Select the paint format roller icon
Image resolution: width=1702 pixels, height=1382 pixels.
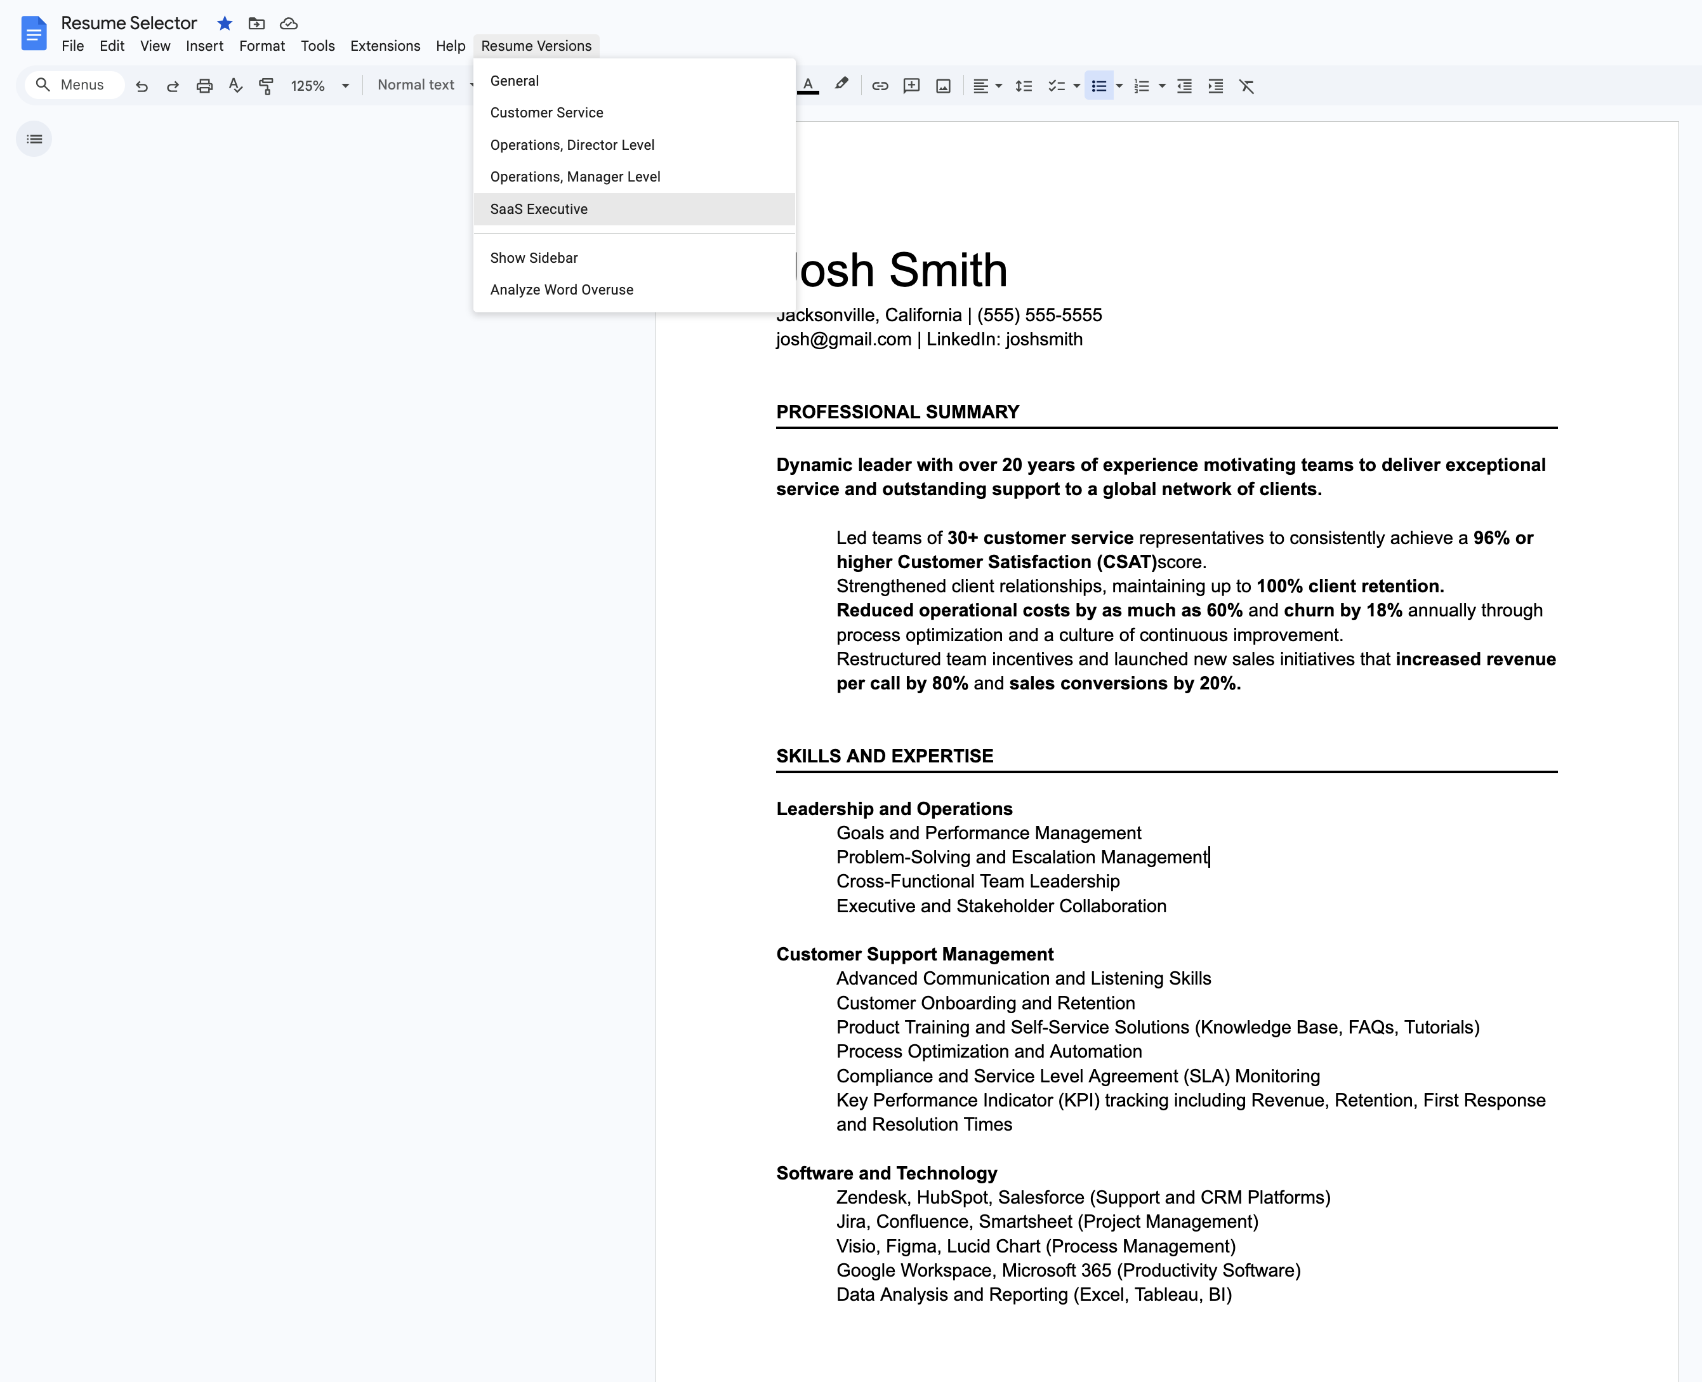[x=267, y=86]
